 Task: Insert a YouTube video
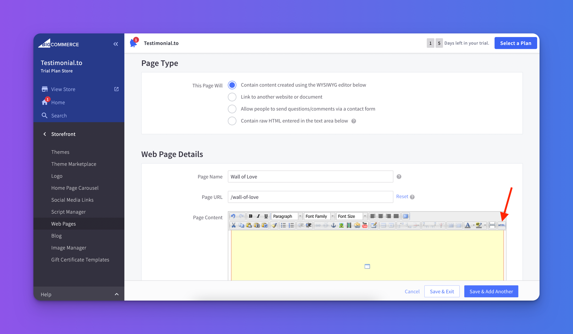pyautogui.click(x=365, y=225)
